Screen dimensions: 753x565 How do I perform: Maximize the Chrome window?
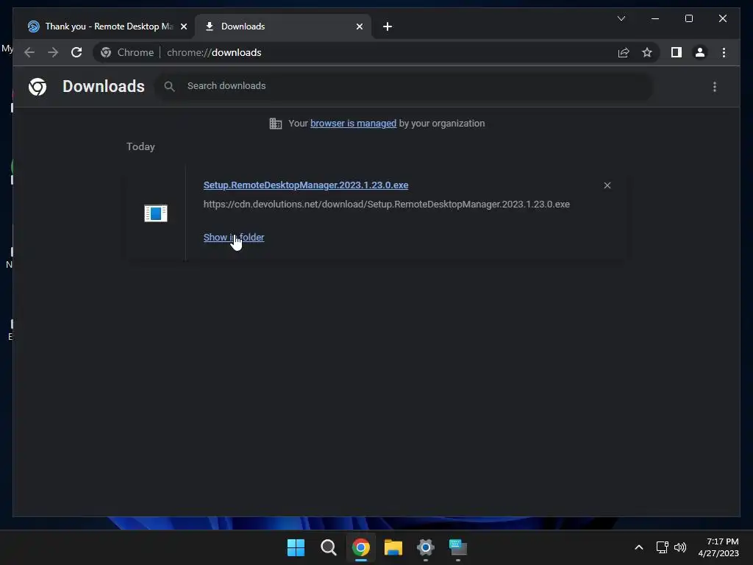tap(688, 18)
